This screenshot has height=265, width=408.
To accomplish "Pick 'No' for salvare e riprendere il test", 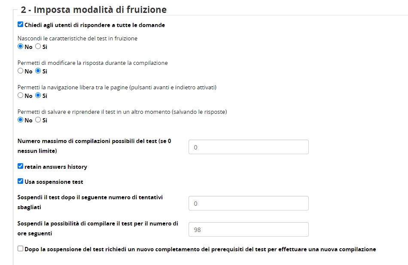I will point(20,120).
